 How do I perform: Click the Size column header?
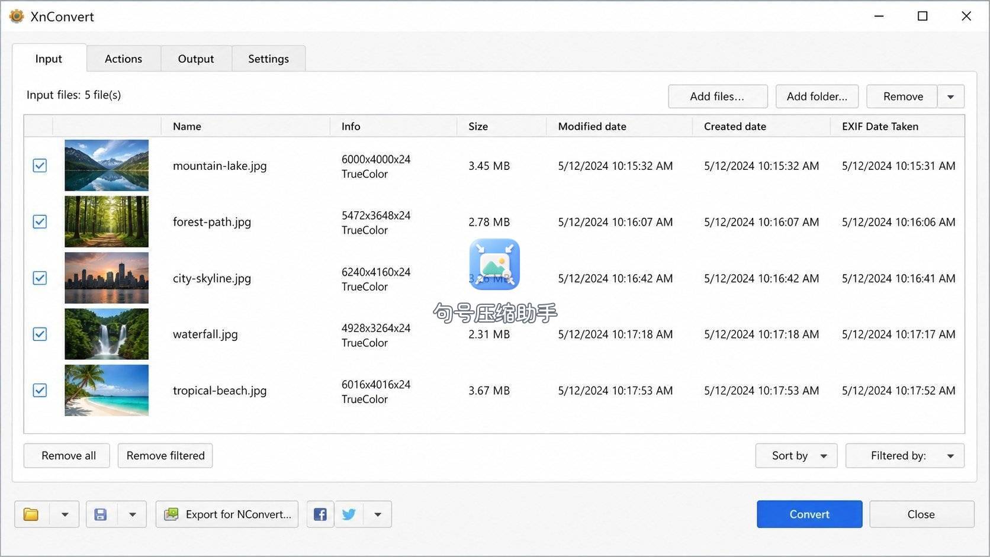(x=502, y=127)
